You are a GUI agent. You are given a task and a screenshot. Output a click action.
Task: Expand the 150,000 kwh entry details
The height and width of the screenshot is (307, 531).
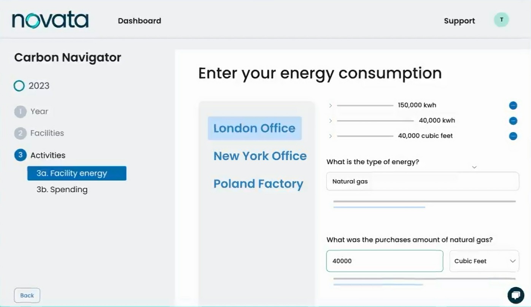pos(330,105)
